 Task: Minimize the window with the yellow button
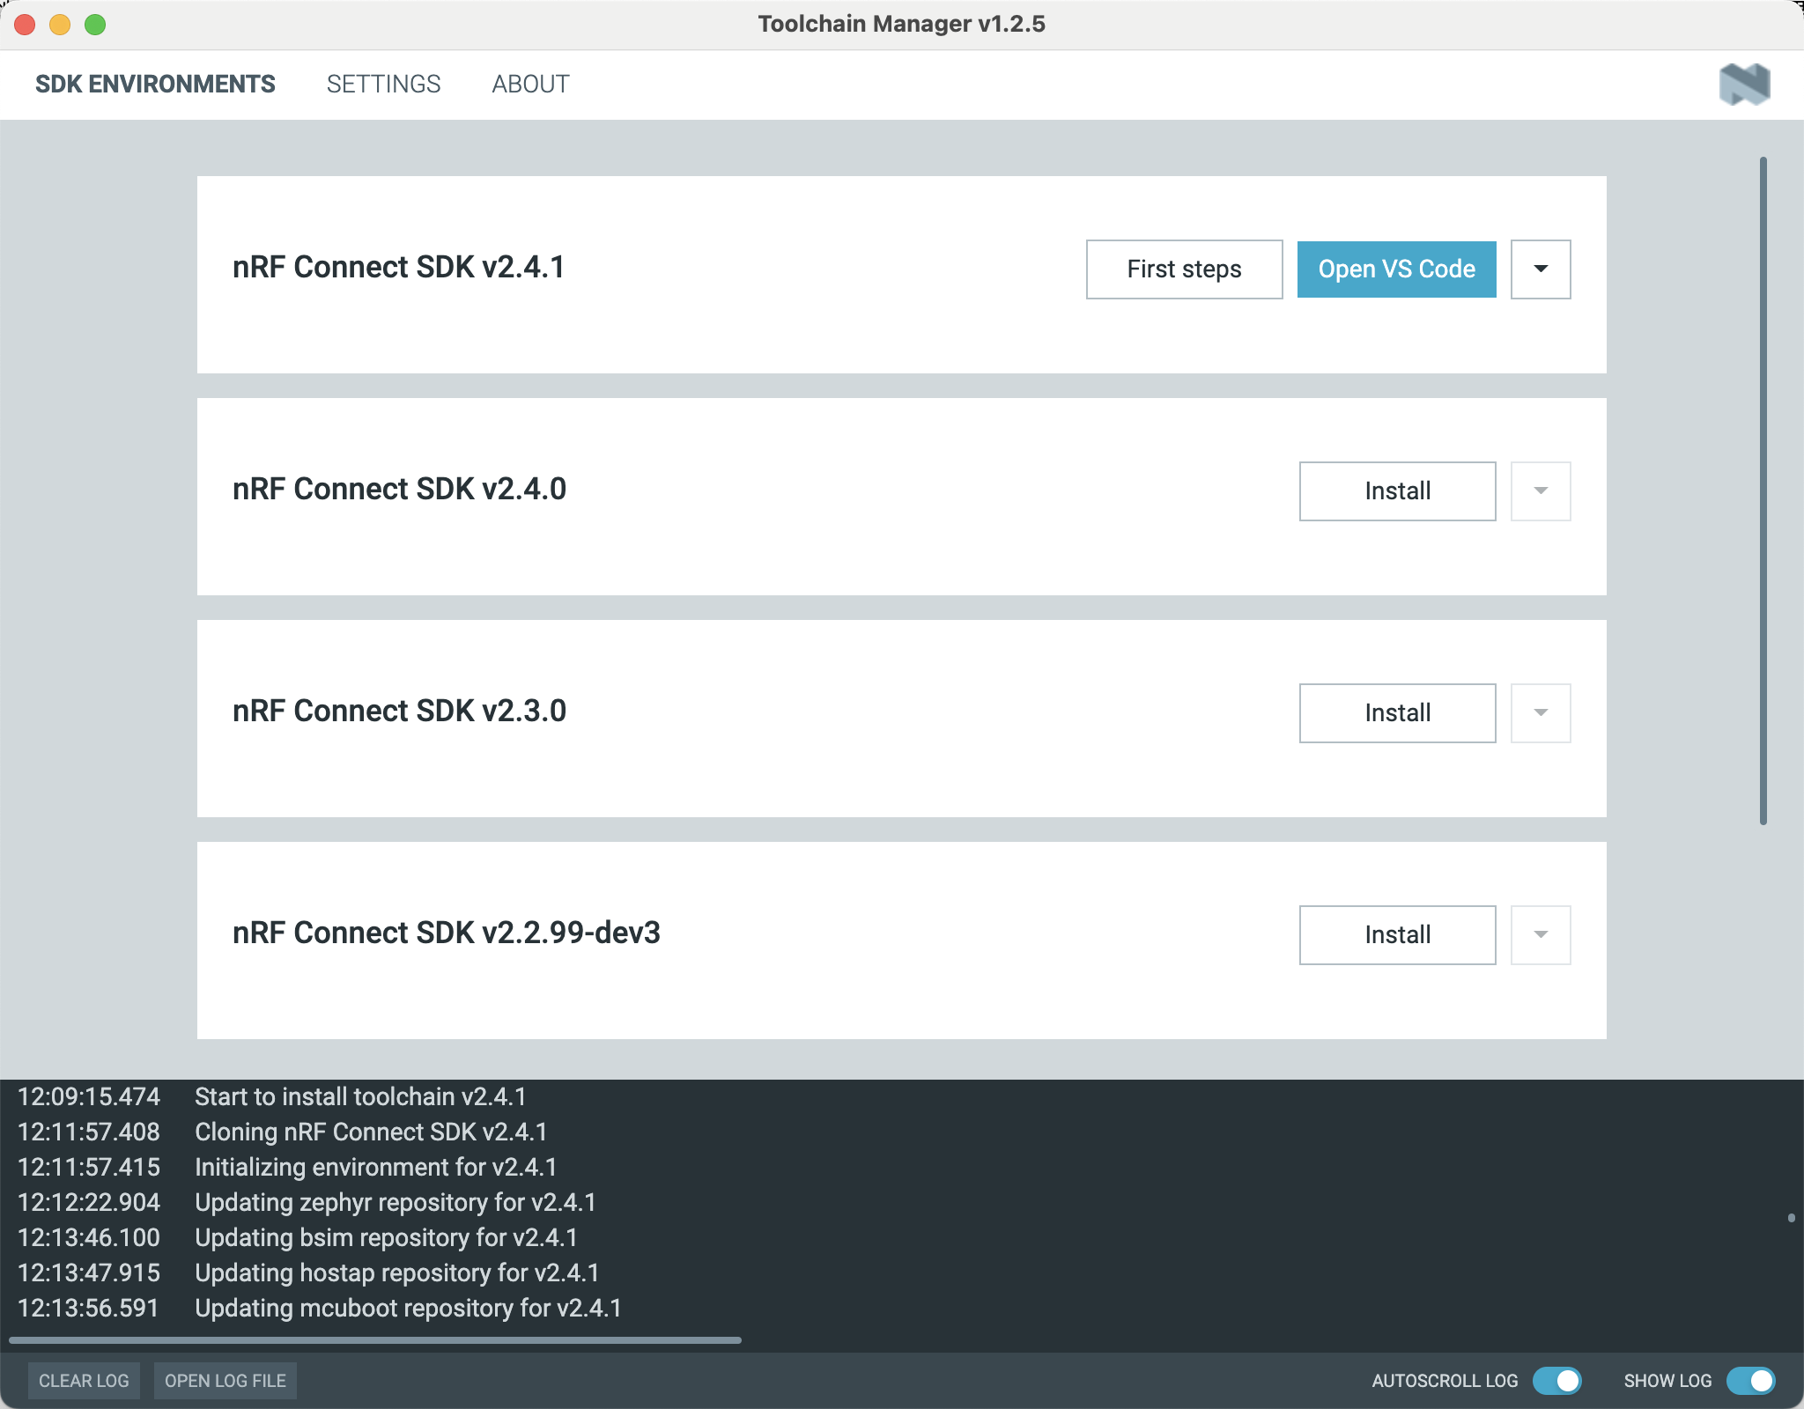(x=60, y=25)
